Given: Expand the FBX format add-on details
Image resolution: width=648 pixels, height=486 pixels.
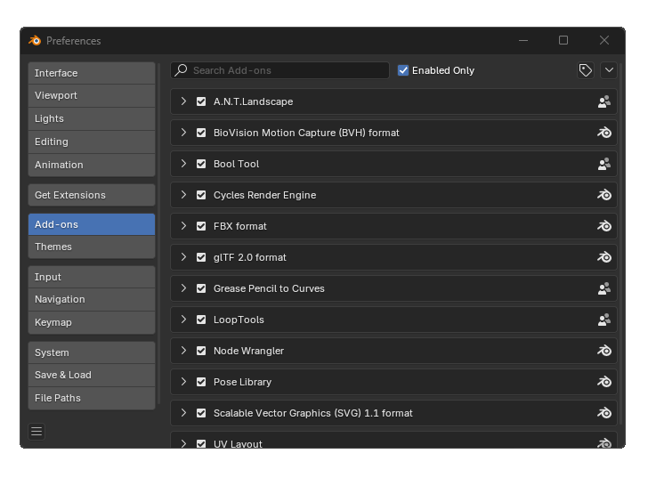Looking at the screenshot, I should tap(183, 226).
